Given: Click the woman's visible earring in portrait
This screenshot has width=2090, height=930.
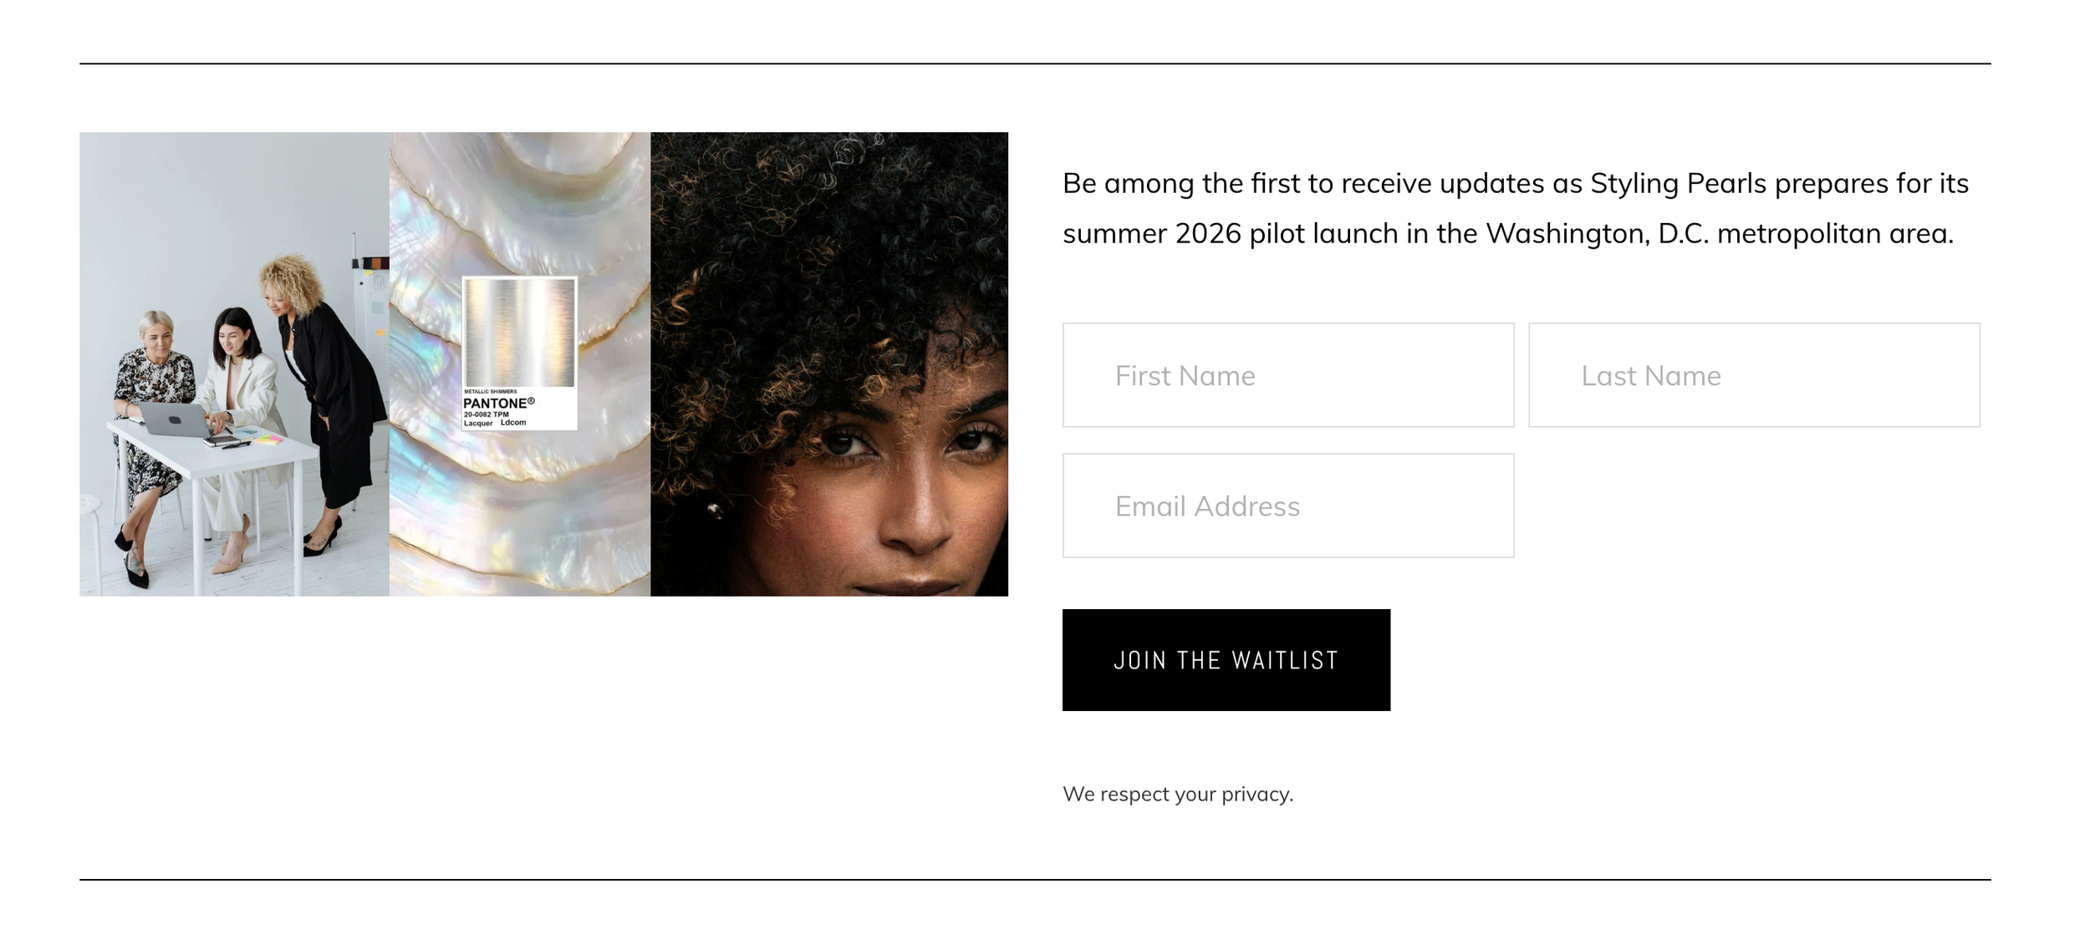Looking at the screenshot, I should click(x=715, y=510).
